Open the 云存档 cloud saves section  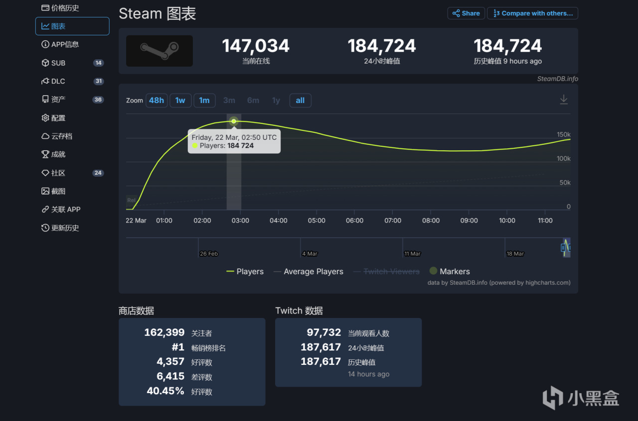click(57, 136)
